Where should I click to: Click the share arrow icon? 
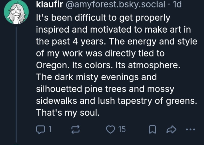[172, 129]
